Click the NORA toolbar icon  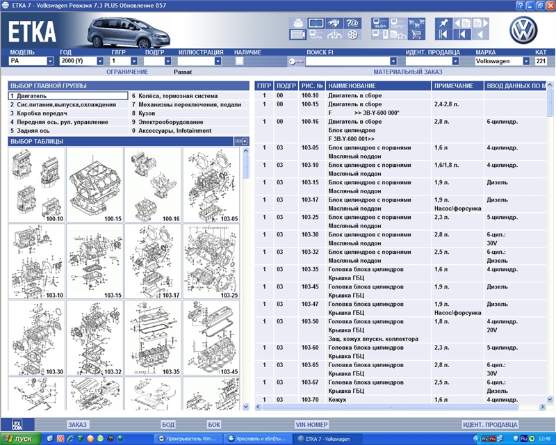point(316,35)
